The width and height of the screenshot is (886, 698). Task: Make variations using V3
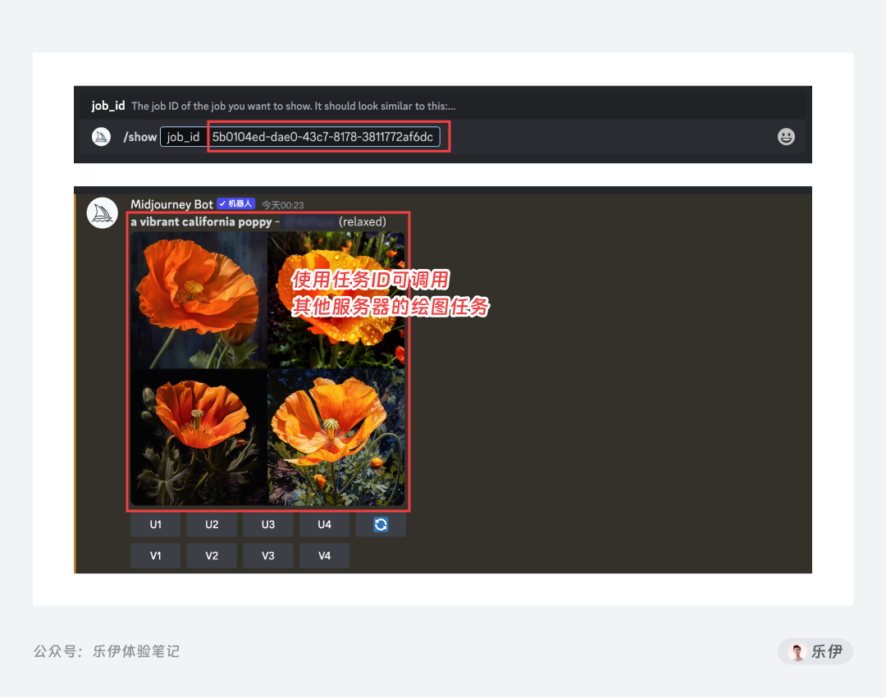point(267,555)
